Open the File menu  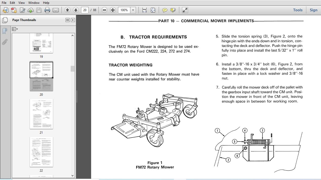[4, 3]
